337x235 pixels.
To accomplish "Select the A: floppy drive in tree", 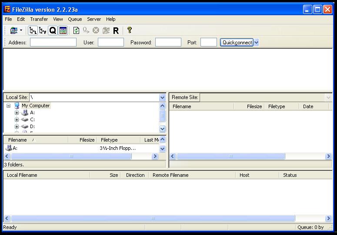I will (x=32, y=113).
